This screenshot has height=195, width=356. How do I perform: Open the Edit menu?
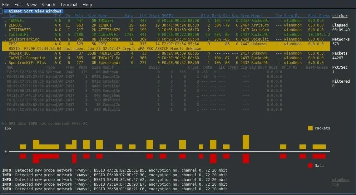(18, 5)
